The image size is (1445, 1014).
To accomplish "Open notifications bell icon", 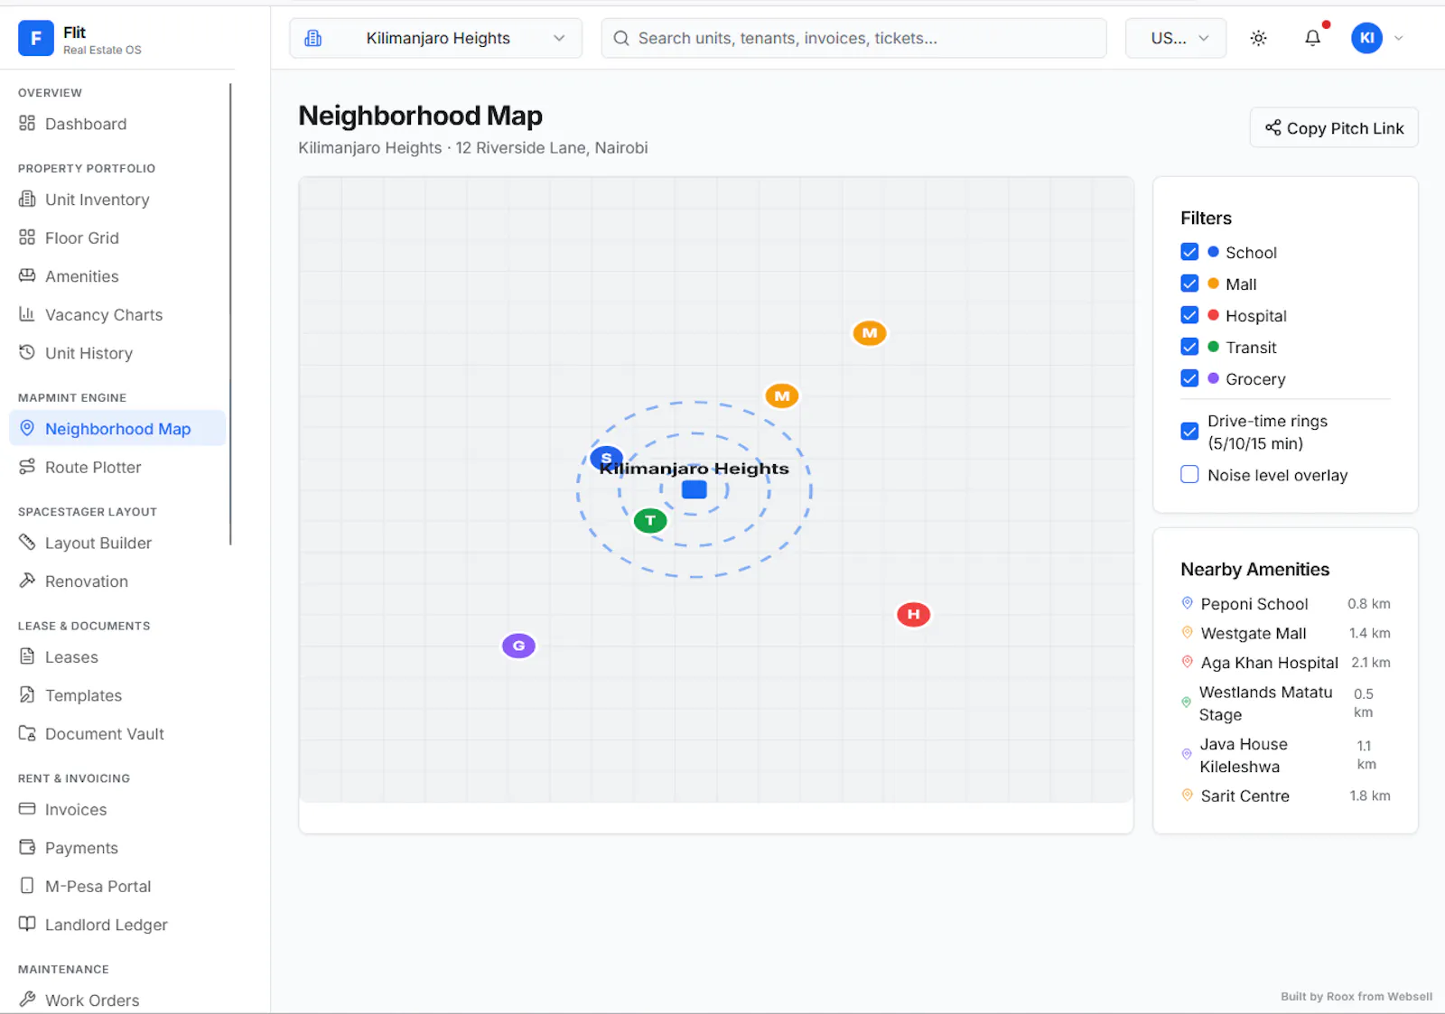I will click(x=1312, y=38).
